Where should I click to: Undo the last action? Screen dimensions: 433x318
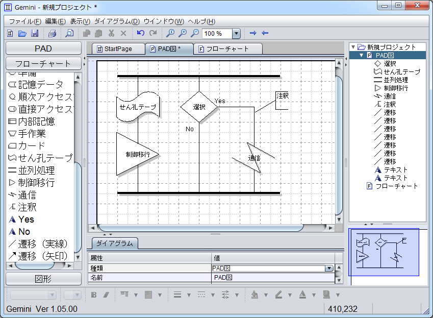[141, 33]
